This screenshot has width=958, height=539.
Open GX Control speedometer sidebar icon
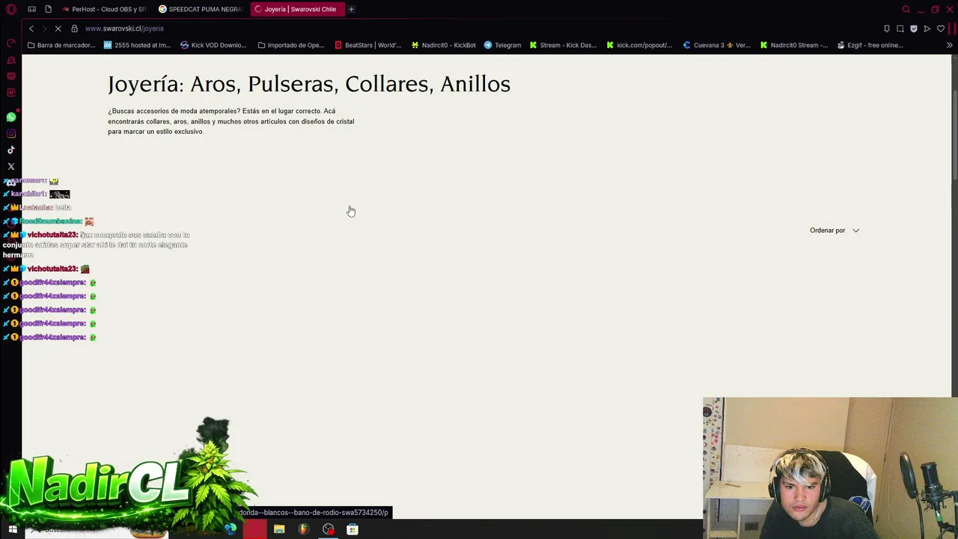click(x=11, y=43)
